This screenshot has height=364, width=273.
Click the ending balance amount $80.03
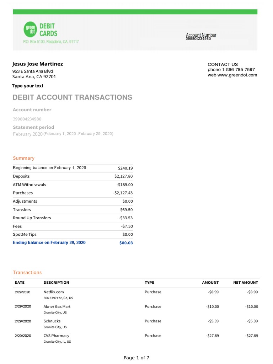point(126,243)
